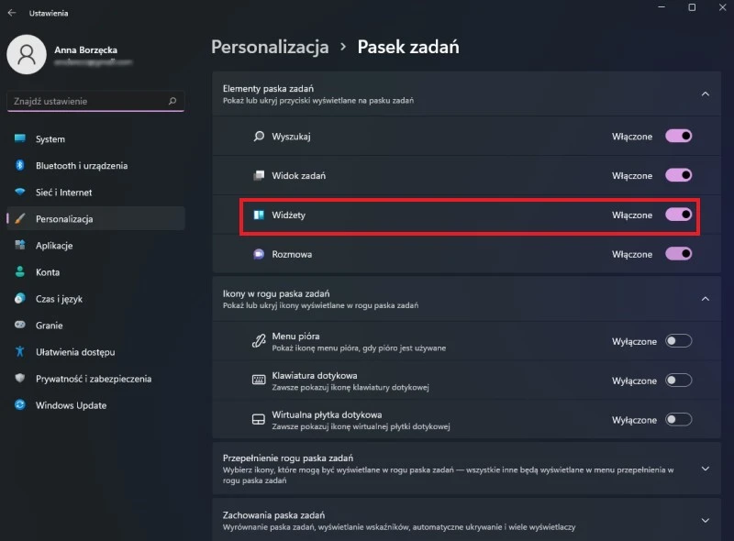Click the magnifier icon in the search box

pos(172,101)
